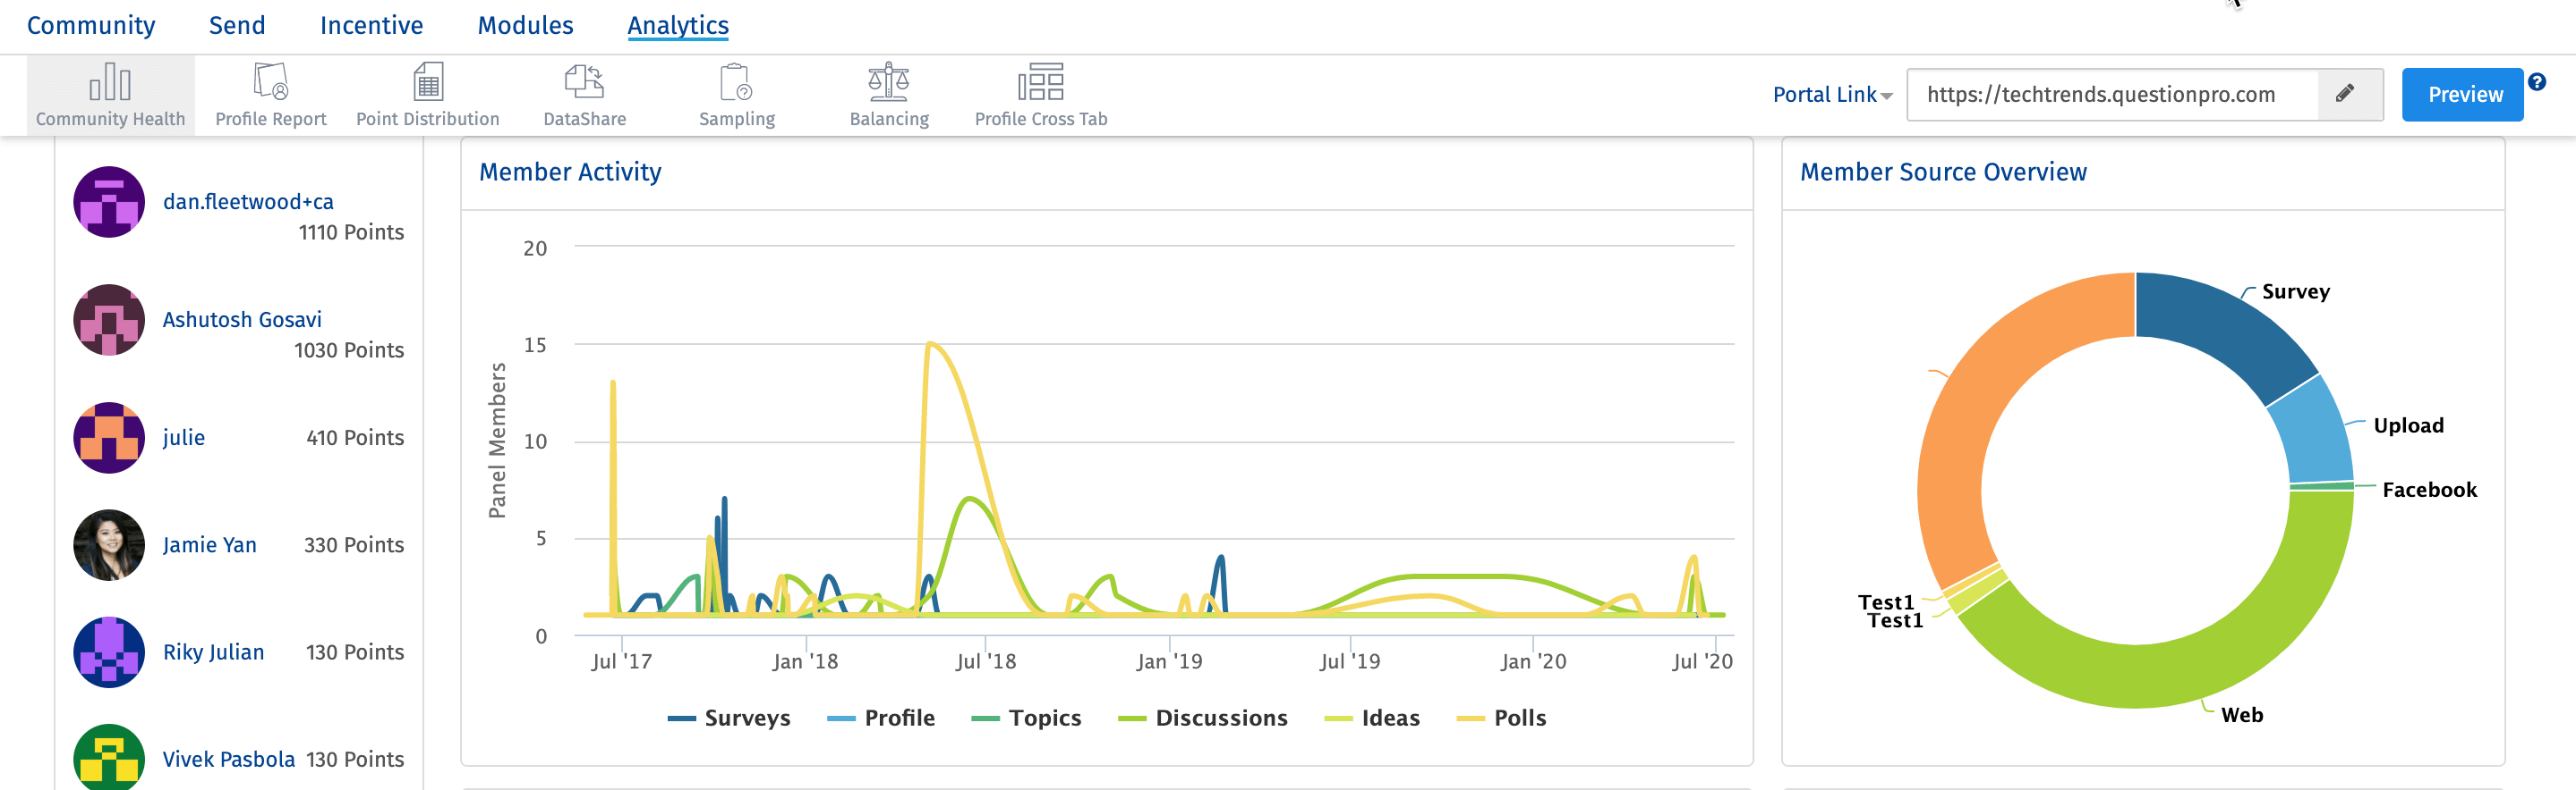Click Jamie Yan's profile photo
This screenshot has height=790, width=2576.
(x=109, y=545)
